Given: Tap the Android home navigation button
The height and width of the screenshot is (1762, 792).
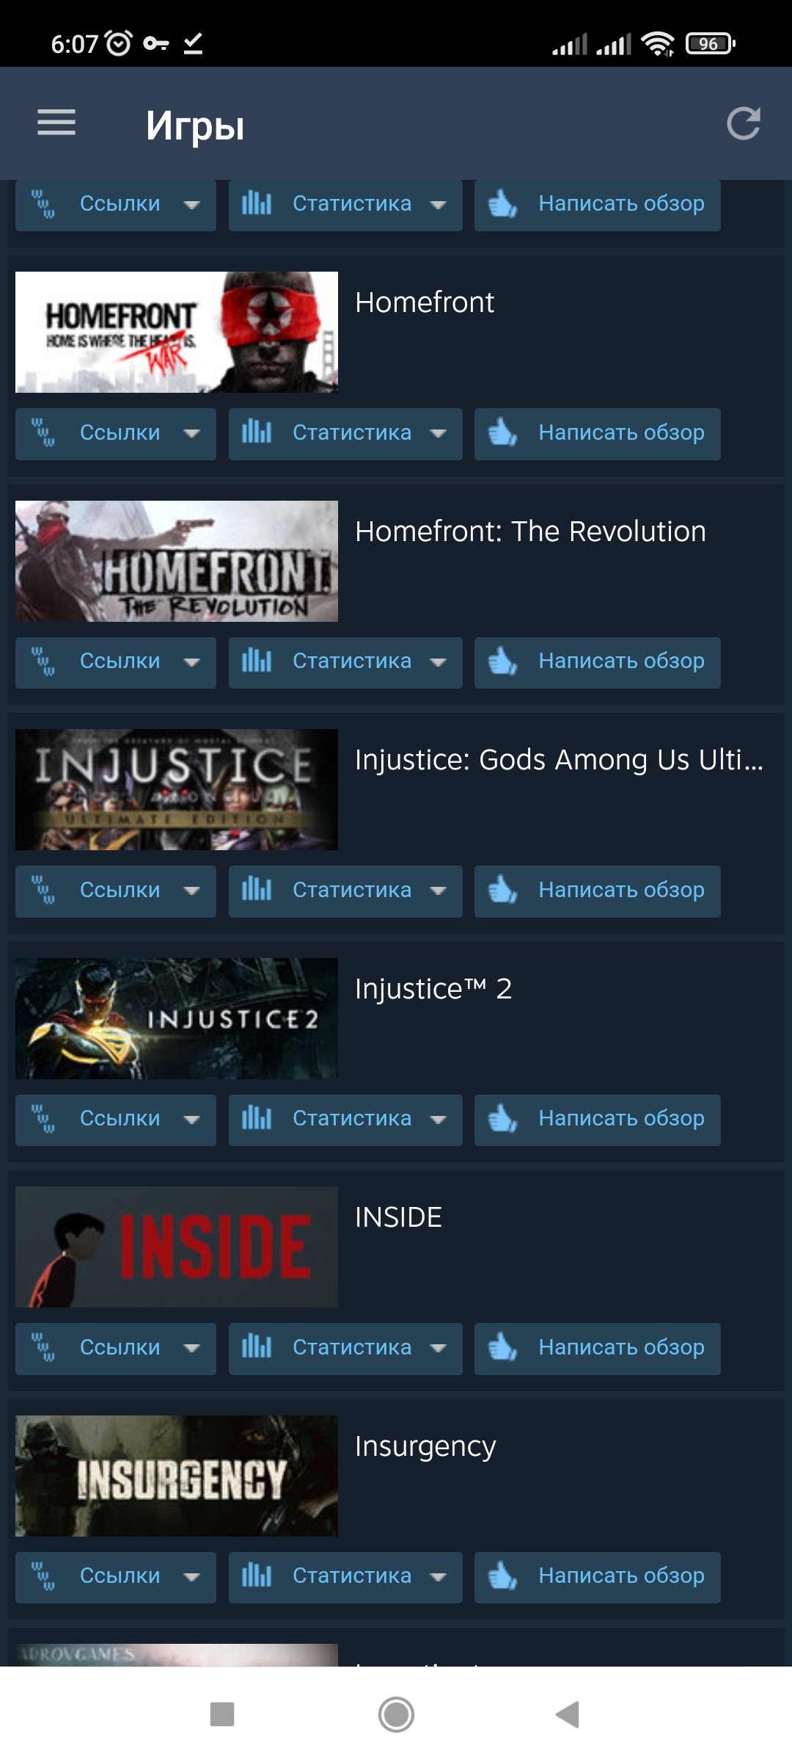Looking at the screenshot, I should (x=396, y=1715).
